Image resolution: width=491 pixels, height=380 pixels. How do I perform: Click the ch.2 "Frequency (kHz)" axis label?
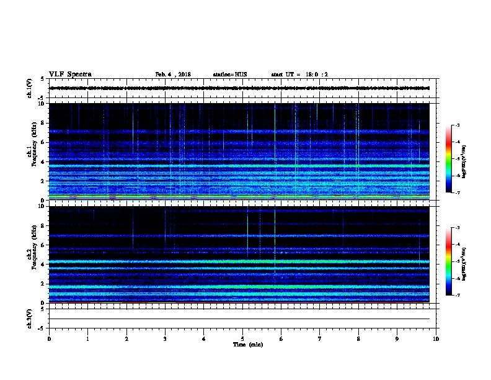pyautogui.click(x=34, y=247)
